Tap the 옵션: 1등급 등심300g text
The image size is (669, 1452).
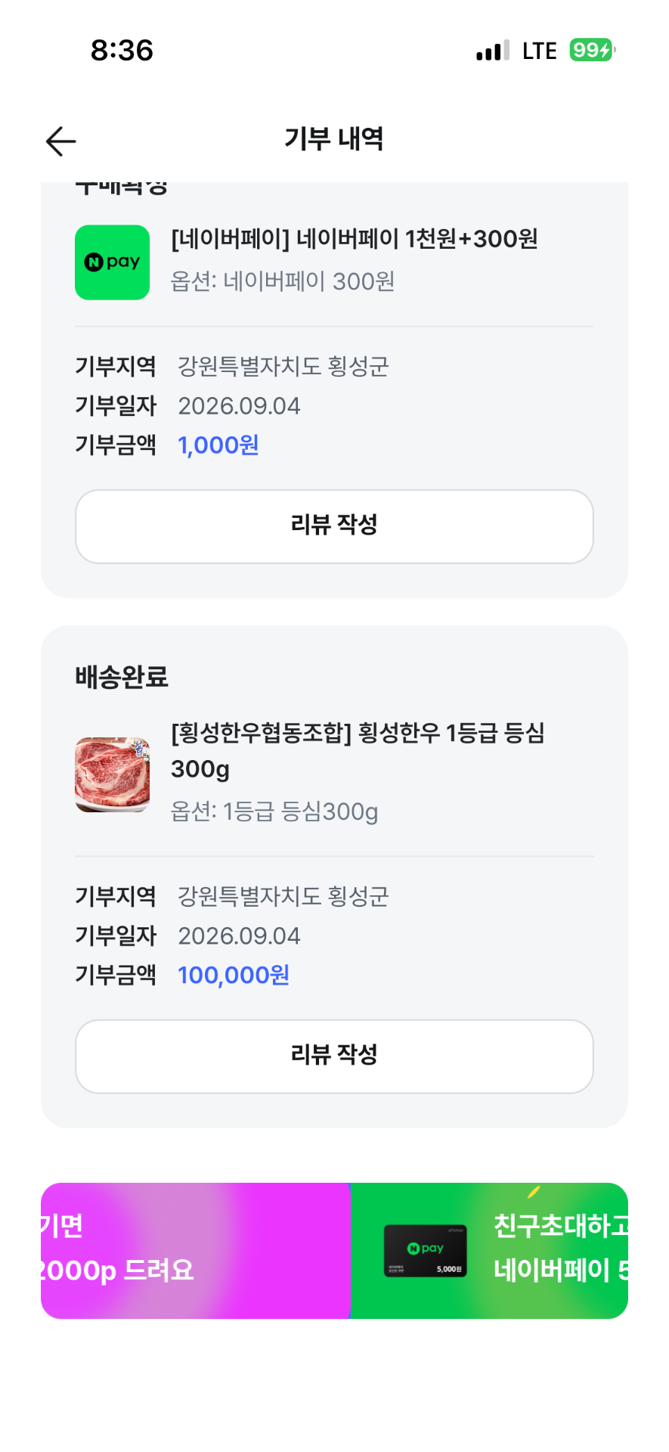(x=274, y=811)
